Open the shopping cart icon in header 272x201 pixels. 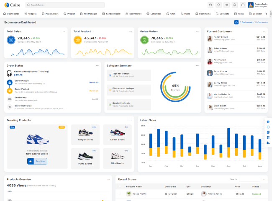pyautogui.click(x=226, y=5)
